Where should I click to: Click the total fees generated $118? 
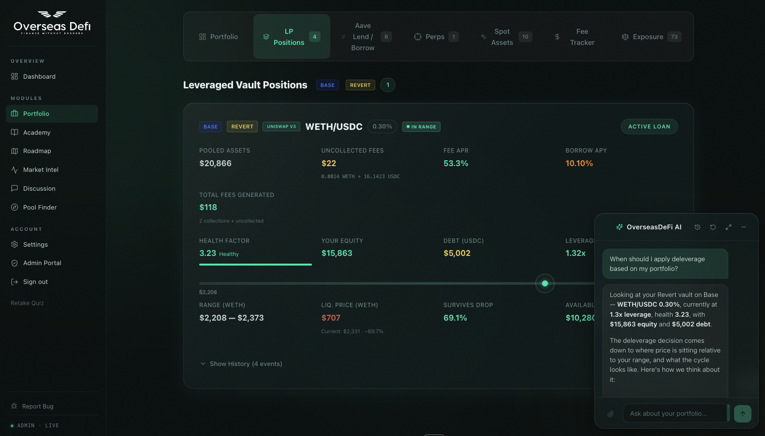click(x=208, y=207)
